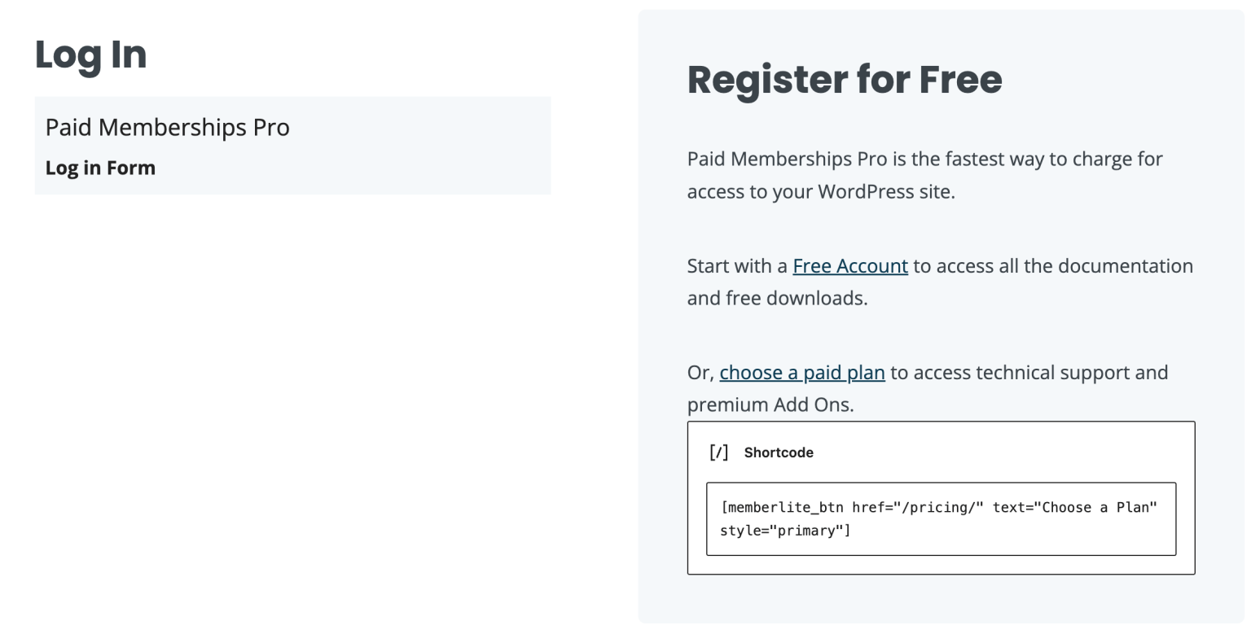Click the Or, choose a paid plan paragraph
This screenshot has height=634, width=1251.
[x=928, y=388]
